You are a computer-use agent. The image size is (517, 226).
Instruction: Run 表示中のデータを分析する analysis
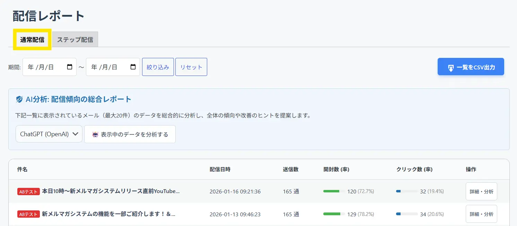pos(130,134)
